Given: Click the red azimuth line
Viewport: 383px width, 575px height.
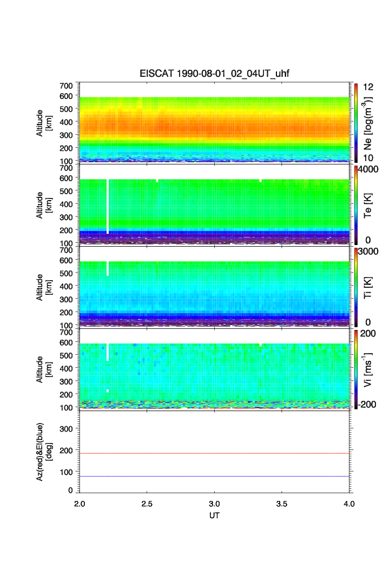Looking at the screenshot, I should coord(214,453).
